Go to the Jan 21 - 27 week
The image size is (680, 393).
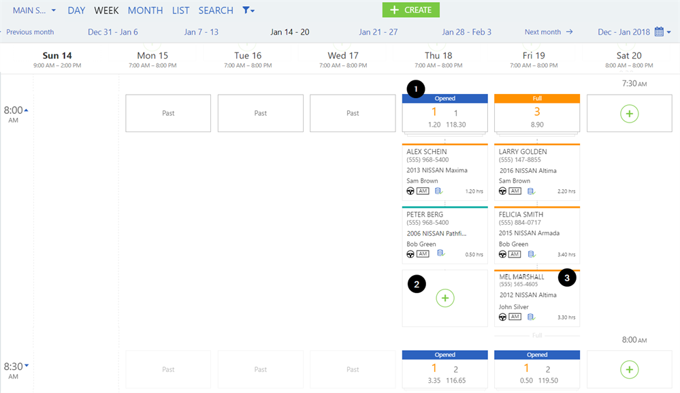[378, 32]
